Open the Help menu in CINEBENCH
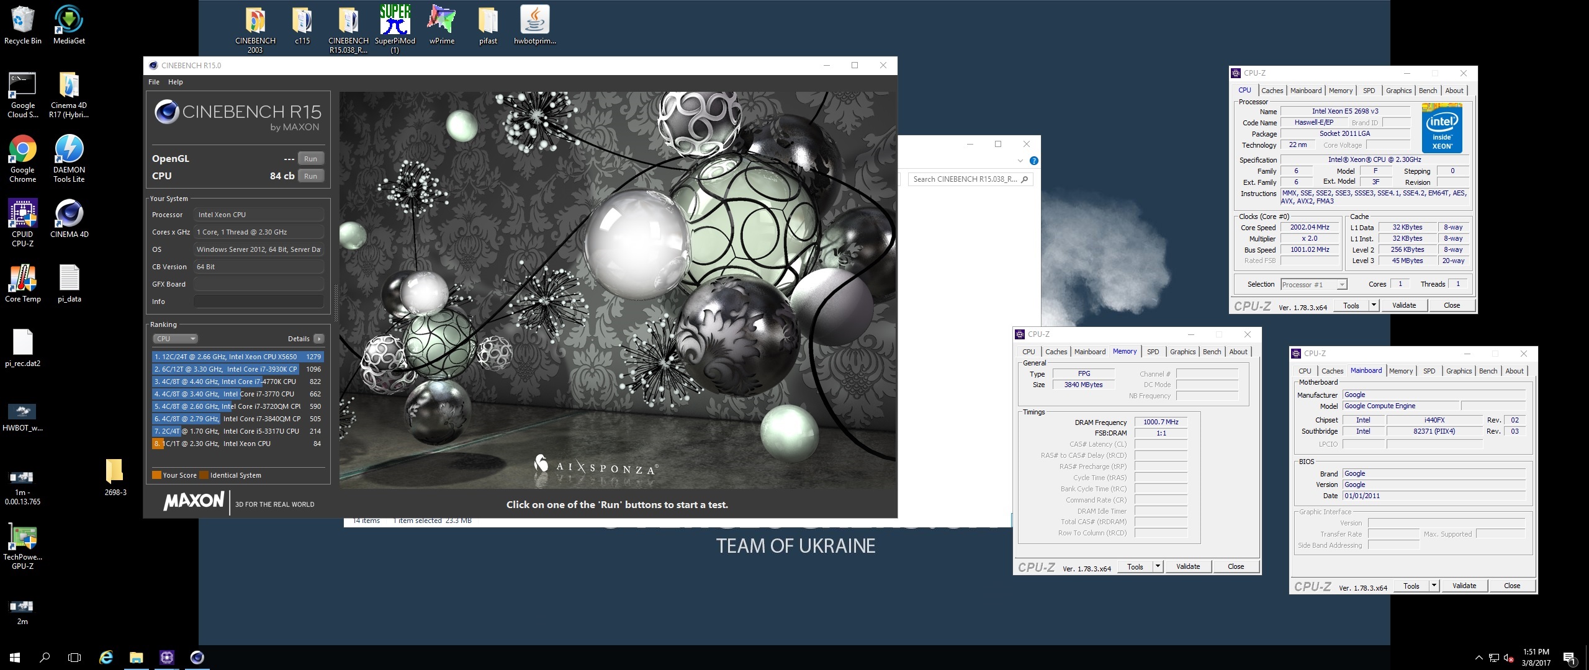Viewport: 1589px width, 670px height. 176,82
